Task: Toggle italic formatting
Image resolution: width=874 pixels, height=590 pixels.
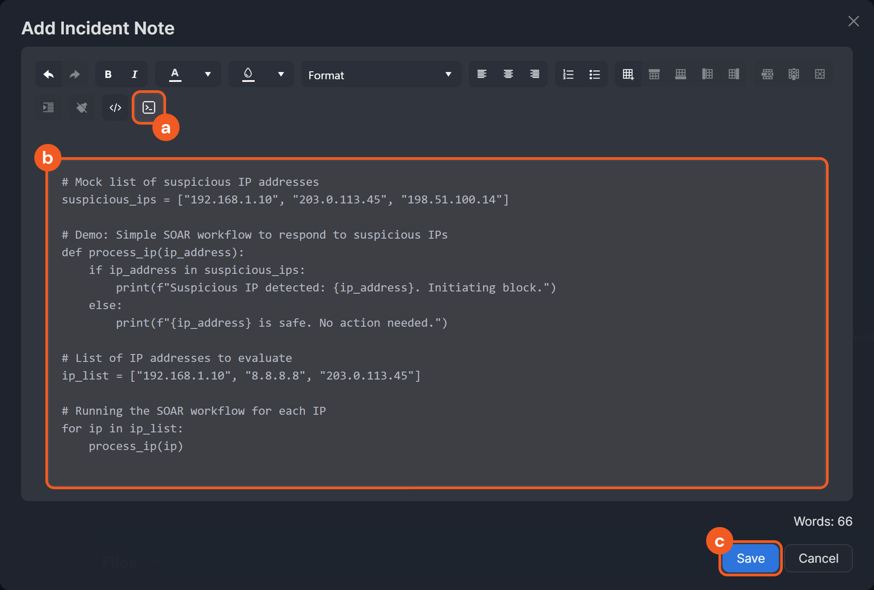Action: pyautogui.click(x=135, y=74)
